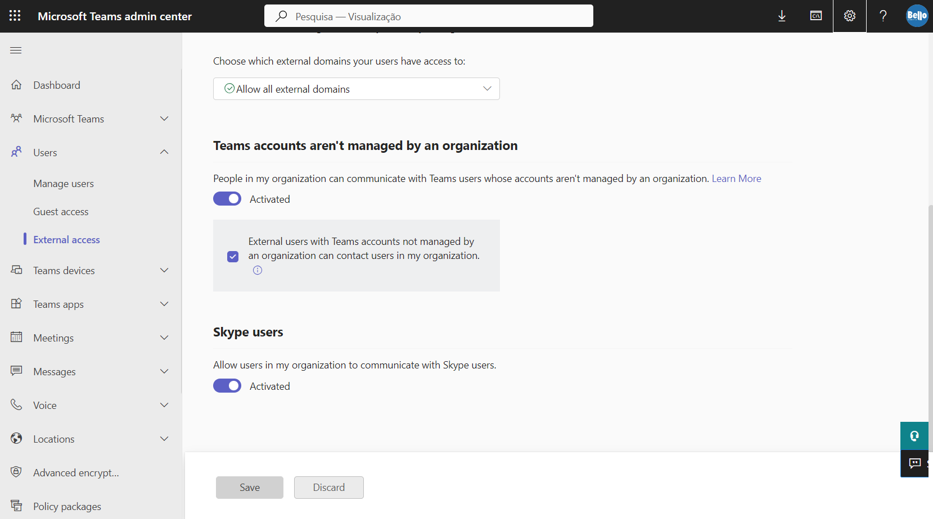Open the black feedback chat button
The image size is (933, 519).
(x=914, y=463)
